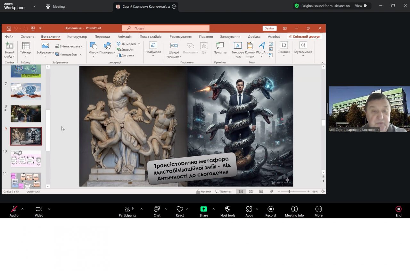Image resolution: width=410 pixels, height=271 pixels.
Task: Click the Zoom Share screen icon
Action: coord(204,209)
